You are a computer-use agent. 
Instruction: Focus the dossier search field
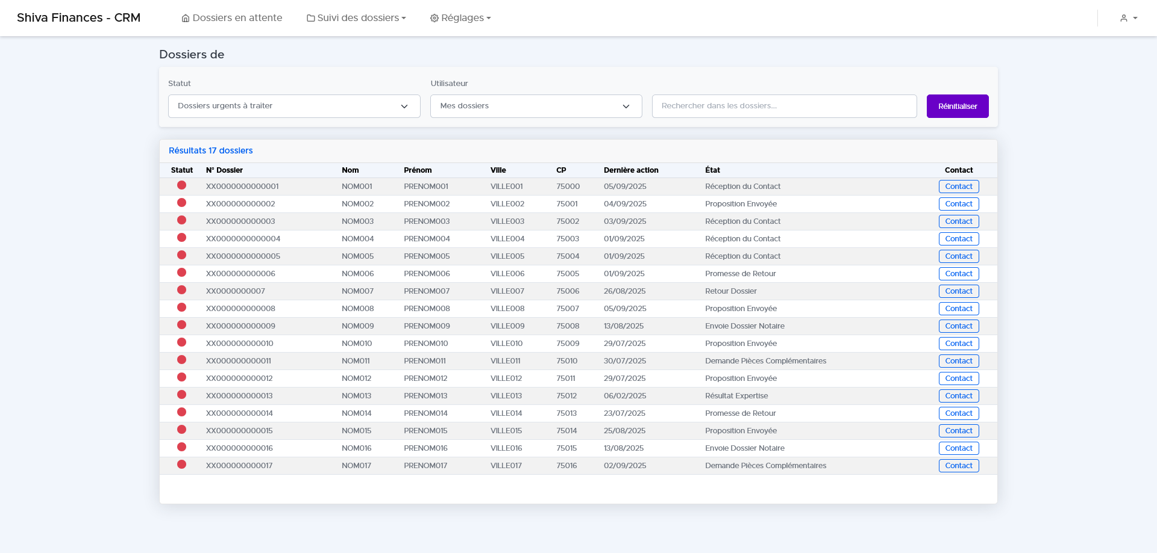click(784, 106)
